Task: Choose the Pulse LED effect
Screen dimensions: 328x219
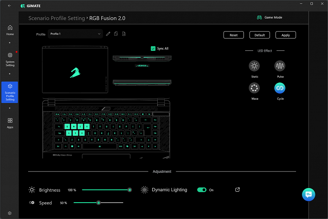Action: tap(280, 66)
